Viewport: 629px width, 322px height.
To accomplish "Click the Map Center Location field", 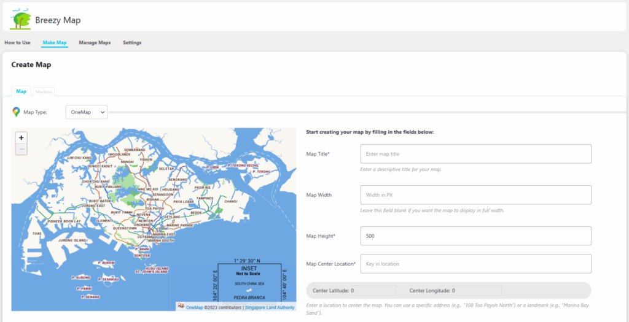I will tap(475, 264).
